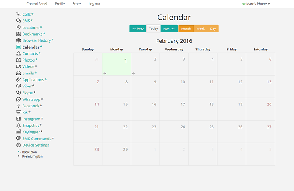Click the Whatsapp icon
This screenshot has height=191, width=294.
(19, 99)
